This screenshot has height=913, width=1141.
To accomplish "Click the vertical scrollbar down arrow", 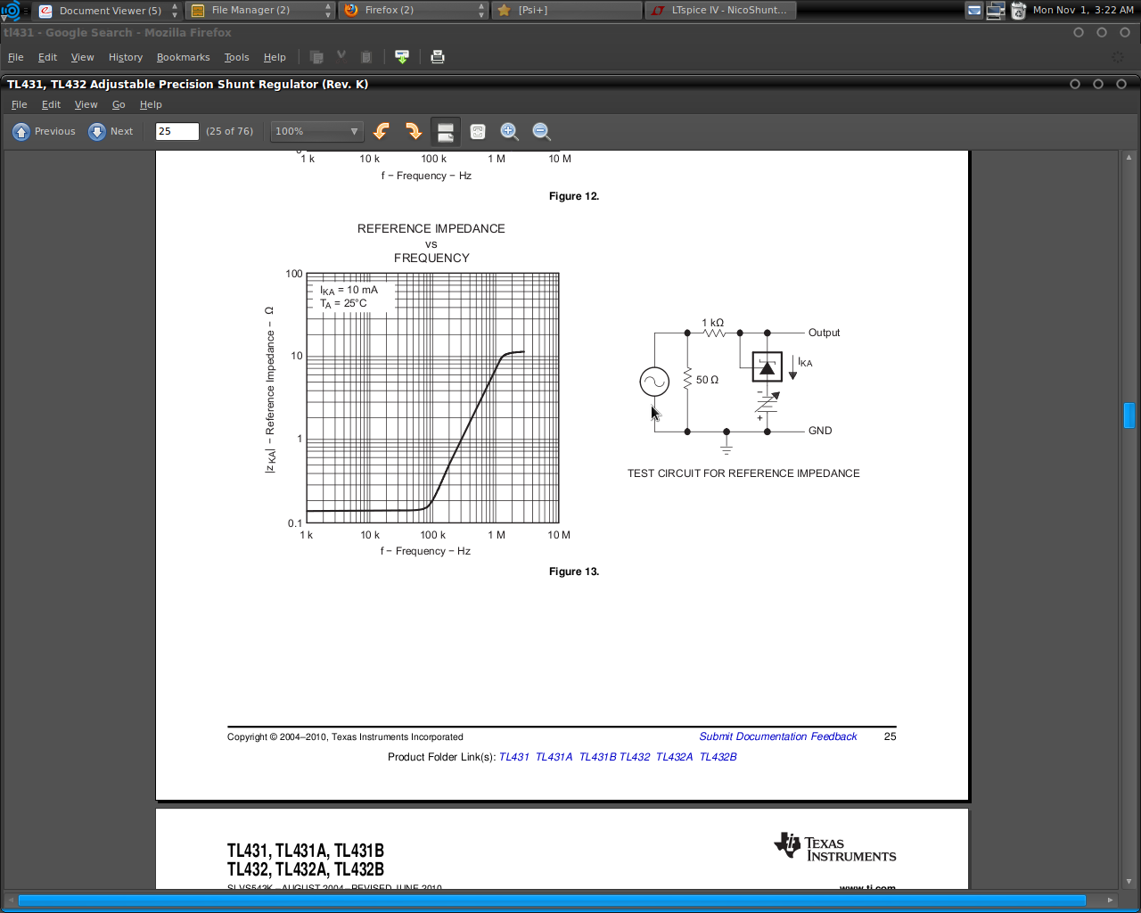I will coord(1129,882).
